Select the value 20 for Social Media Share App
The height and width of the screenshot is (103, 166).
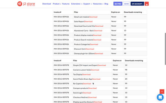coord(126,79)
